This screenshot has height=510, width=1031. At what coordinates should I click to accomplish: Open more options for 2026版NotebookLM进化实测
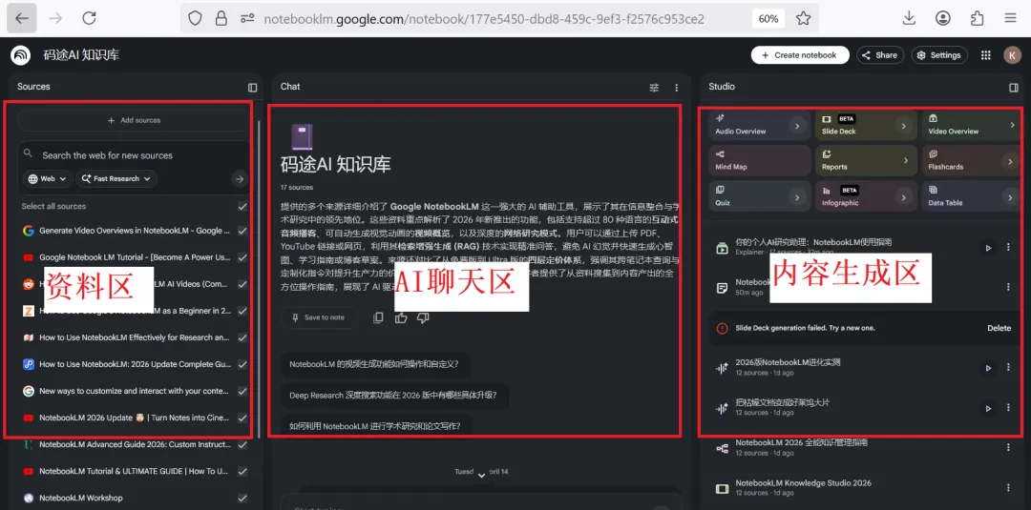click(x=1008, y=368)
